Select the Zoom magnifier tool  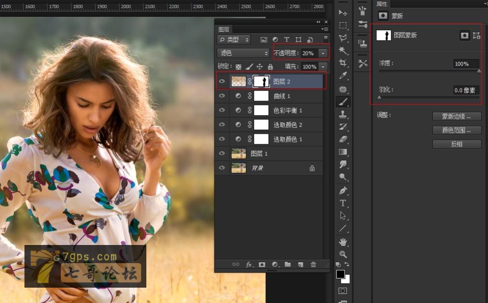pos(343,254)
